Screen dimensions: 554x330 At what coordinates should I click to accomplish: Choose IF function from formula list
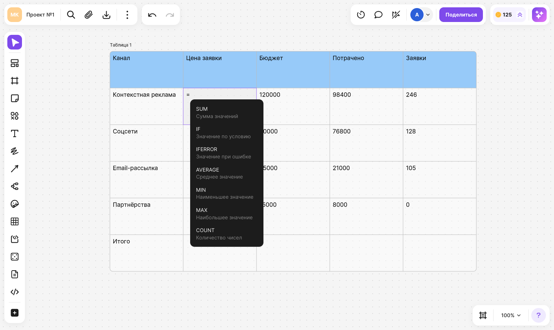click(x=227, y=133)
